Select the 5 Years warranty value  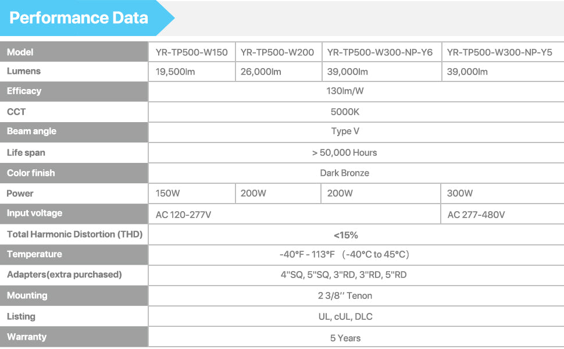pyautogui.click(x=345, y=338)
